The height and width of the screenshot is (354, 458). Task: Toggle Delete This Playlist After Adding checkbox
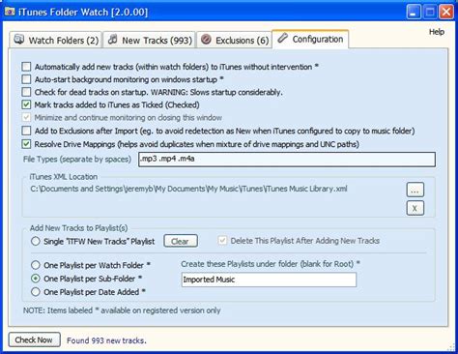coord(222,241)
